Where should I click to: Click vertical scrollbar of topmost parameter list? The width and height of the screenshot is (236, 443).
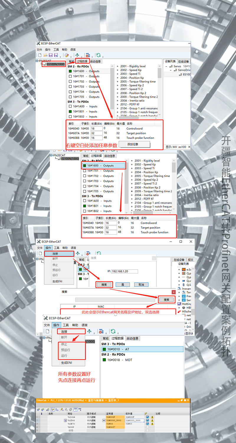click(160, 90)
